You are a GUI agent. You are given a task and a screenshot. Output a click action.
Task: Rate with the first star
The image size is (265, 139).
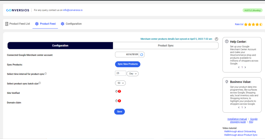click(x=246, y=24)
